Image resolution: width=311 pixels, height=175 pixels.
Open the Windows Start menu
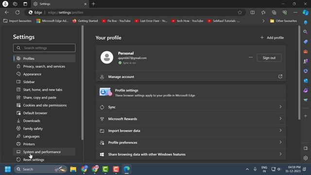tap(8, 169)
